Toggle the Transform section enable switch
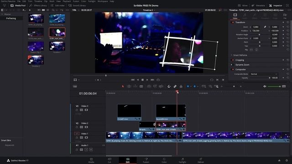Screen dimensions: 292x164 tap(233, 22)
